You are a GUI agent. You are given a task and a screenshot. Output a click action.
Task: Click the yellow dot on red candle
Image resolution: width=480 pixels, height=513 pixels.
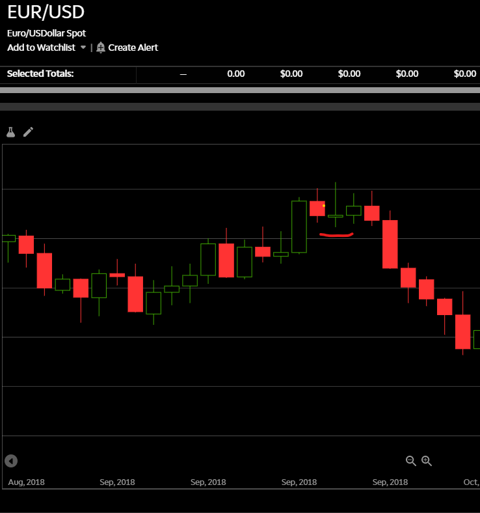[323, 206]
